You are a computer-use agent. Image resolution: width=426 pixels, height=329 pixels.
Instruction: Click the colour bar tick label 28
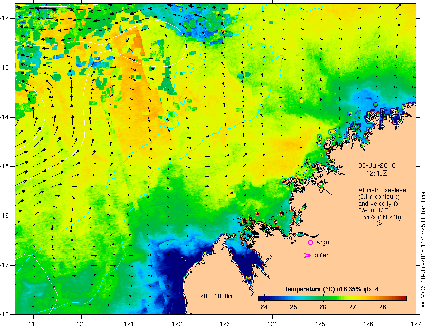(382, 307)
